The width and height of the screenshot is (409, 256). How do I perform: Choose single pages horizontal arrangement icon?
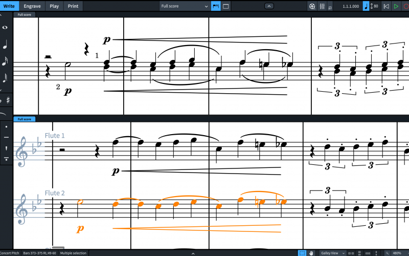(x=368, y=253)
